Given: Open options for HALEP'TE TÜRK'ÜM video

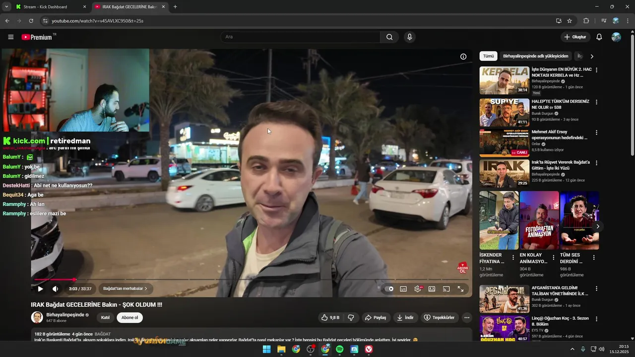Looking at the screenshot, I should click(596, 102).
